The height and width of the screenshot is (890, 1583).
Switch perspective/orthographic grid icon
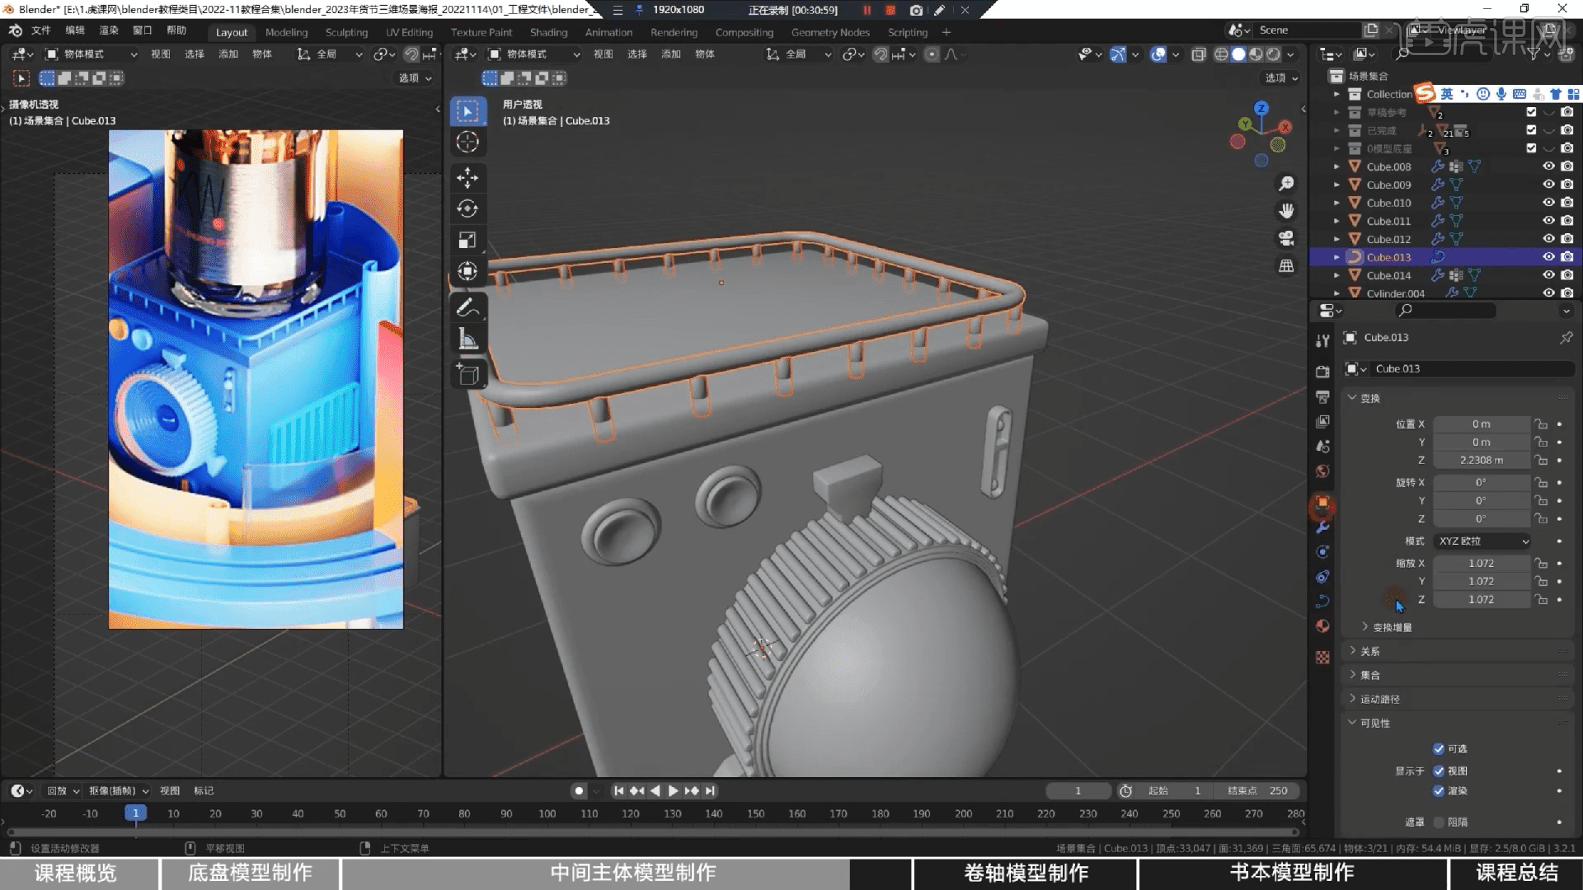[x=1286, y=265]
